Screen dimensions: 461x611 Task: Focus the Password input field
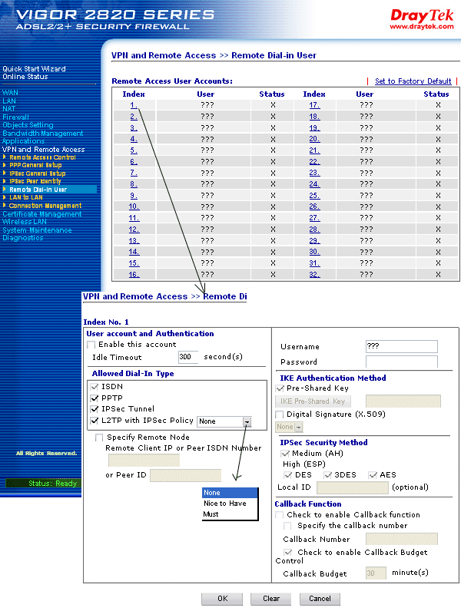pos(402,362)
